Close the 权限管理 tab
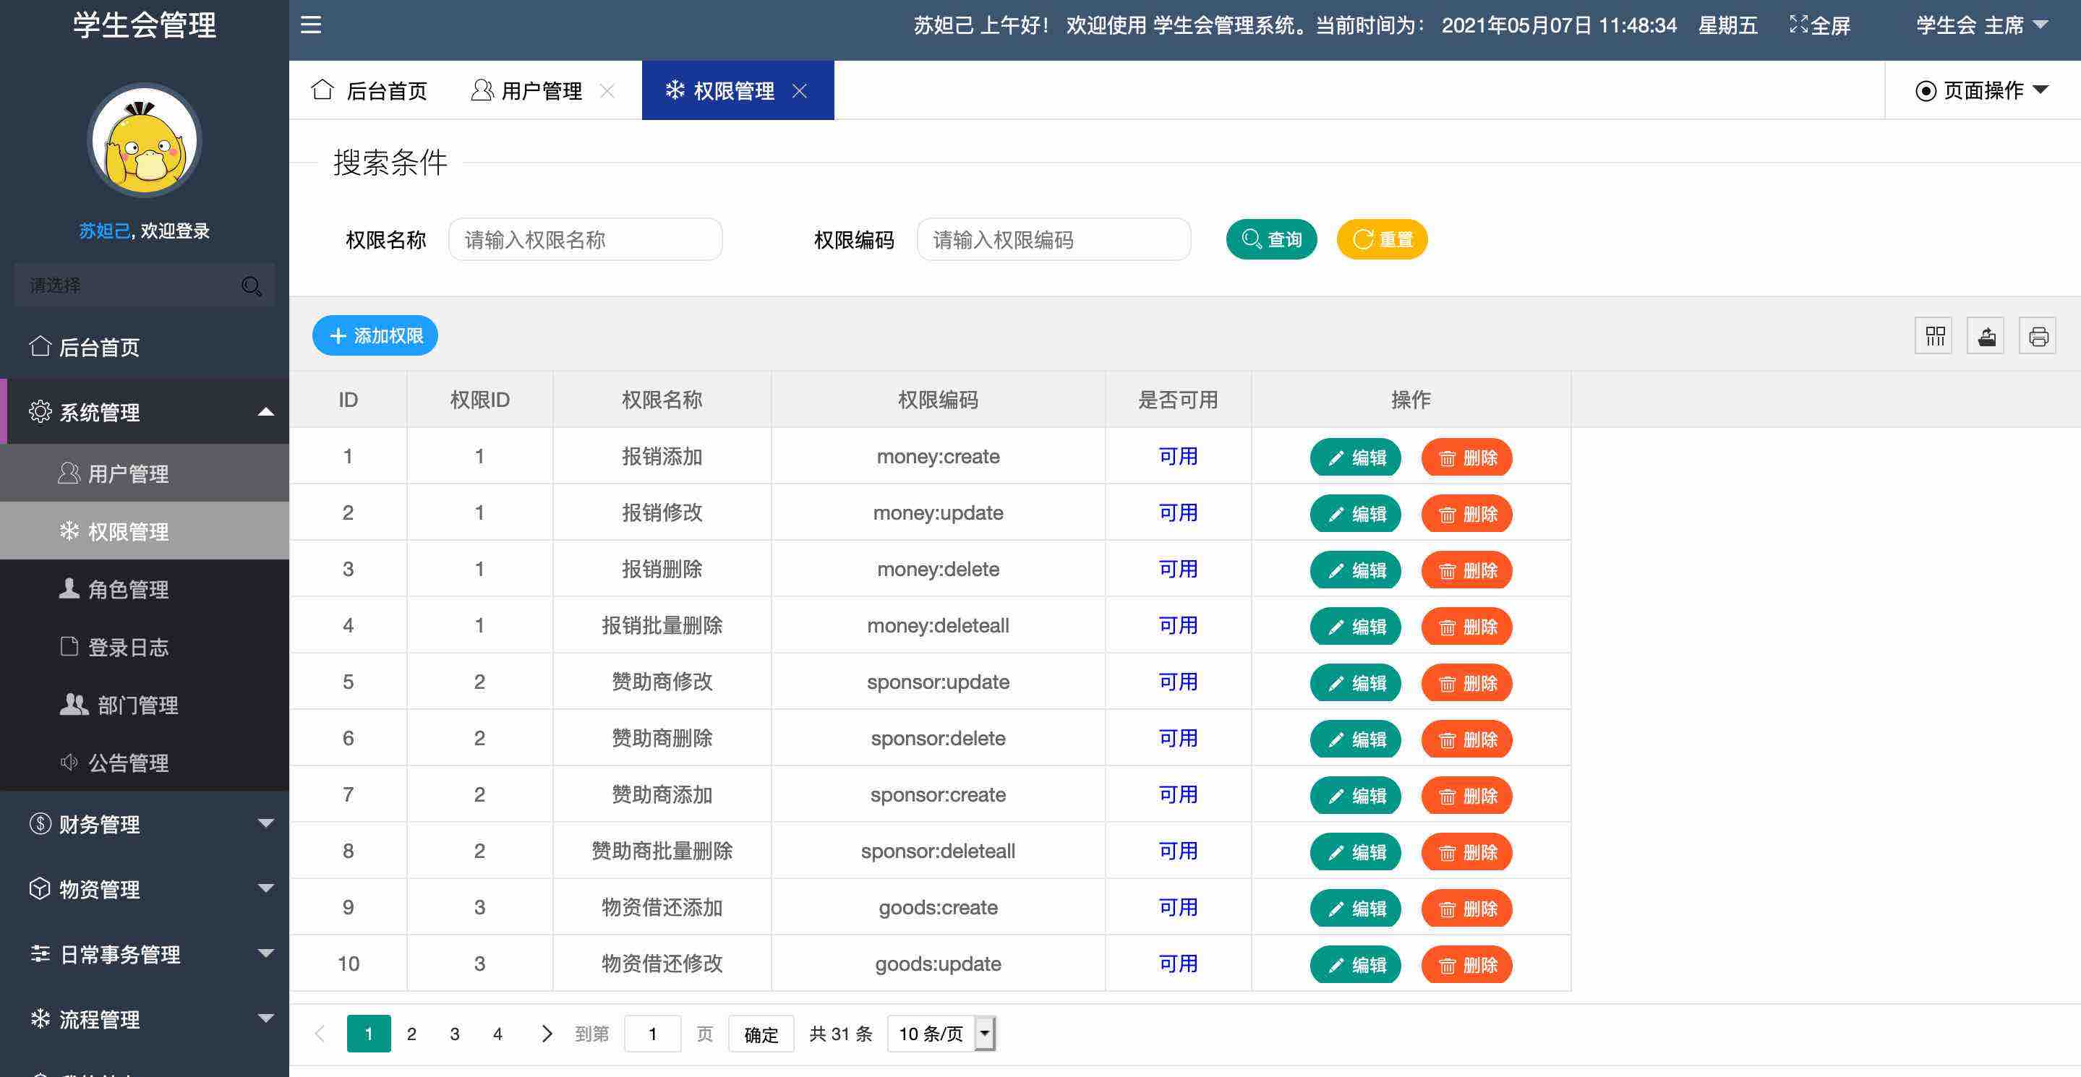The image size is (2081, 1077). coord(800,91)
